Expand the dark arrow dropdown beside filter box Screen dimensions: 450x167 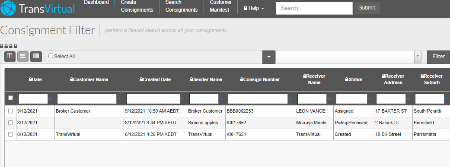click(269, 57)
